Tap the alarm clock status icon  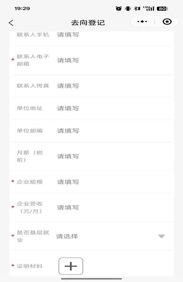click(118, 9)
